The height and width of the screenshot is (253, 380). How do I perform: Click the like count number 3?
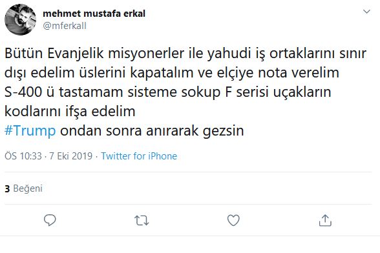(7, 188)
